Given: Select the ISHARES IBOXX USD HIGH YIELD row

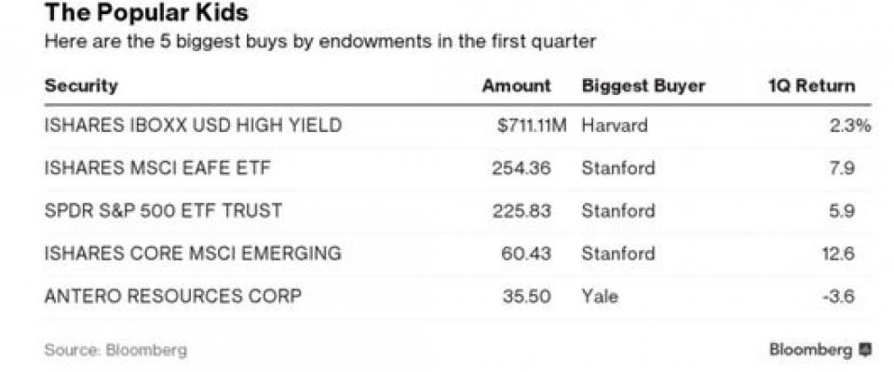Looking at the screenshot, I should pyautogui.click(x=458, y=126).
